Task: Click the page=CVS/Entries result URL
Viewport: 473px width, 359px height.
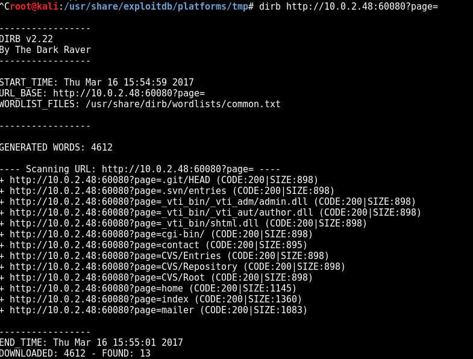Action: pos(115,256)
